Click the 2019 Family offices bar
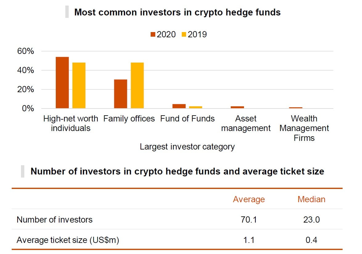Viewport: 362px width, 254px height. pos(137,85)
